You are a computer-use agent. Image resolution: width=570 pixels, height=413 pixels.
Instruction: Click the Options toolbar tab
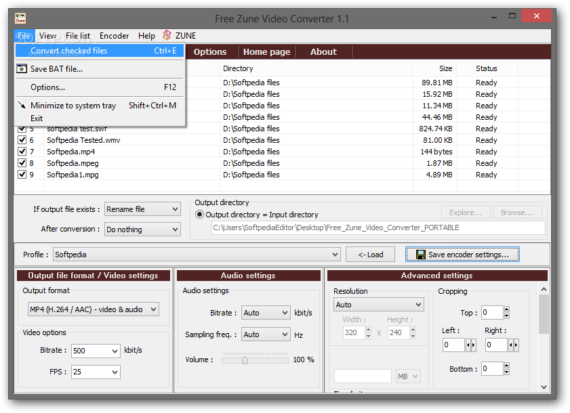210,51
